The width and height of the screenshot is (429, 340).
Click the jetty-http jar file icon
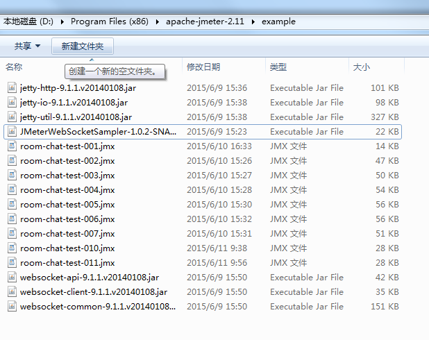coord(12,88)
